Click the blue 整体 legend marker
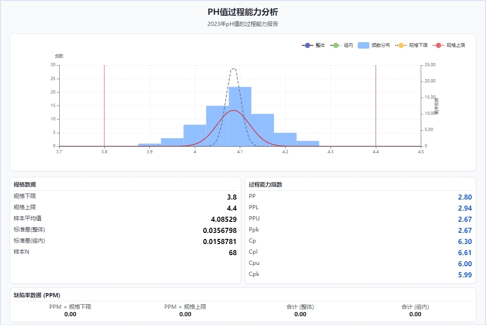The width and height of the screenshot is (486, 325). point(308,45)
